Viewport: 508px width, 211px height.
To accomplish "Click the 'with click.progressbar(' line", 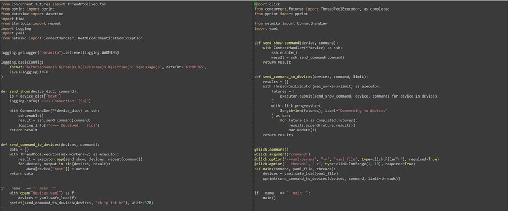I will 296,106.
